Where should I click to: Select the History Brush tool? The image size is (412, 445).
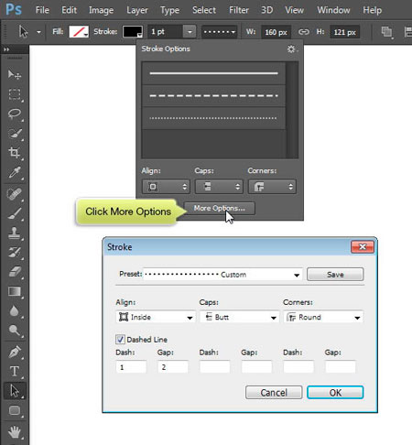[15, 253]
